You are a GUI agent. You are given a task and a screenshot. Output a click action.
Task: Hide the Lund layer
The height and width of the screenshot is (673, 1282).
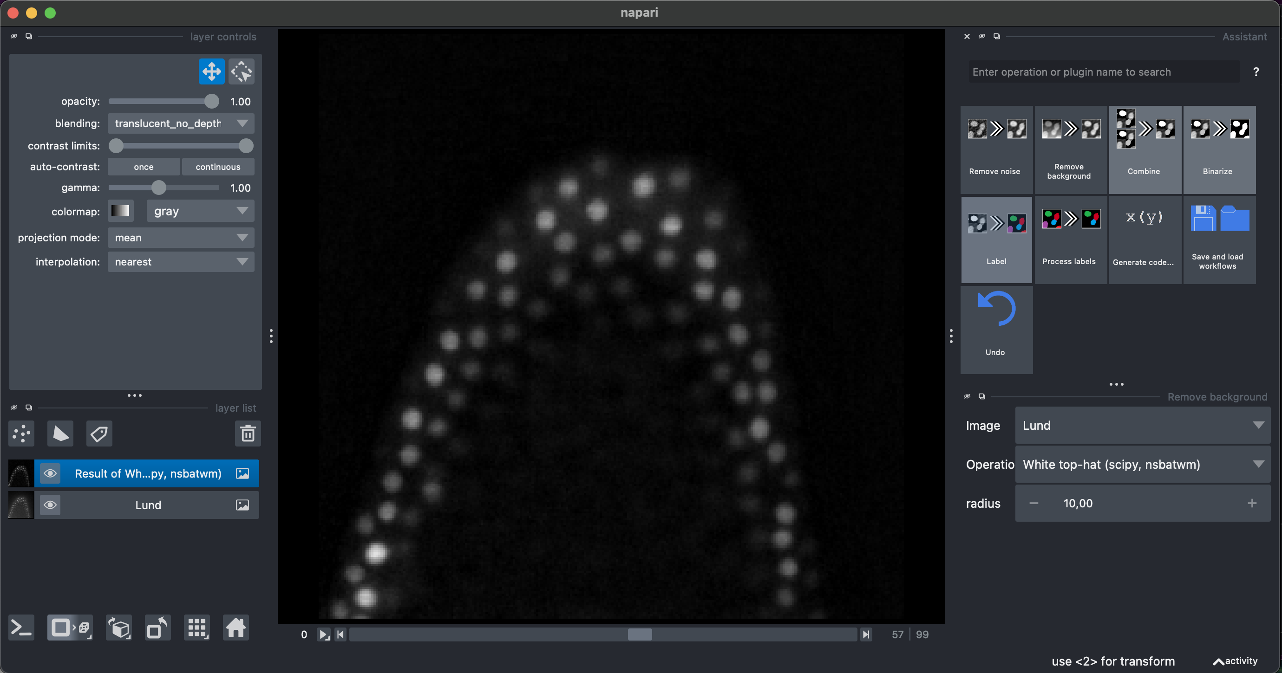pyautogui.click(x=50, y=505)
